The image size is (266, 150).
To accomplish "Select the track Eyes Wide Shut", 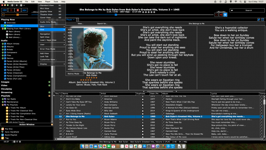I will pyautogui.click(x=73, y=111).
